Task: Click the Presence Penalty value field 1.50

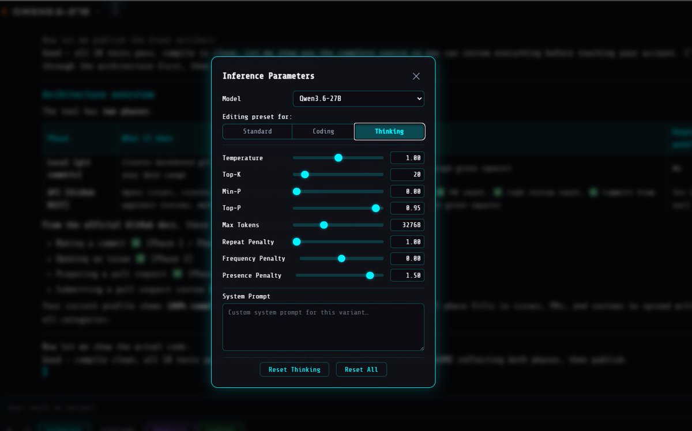Action: [407, 275]
